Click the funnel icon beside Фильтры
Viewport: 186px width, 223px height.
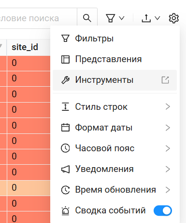65,39
